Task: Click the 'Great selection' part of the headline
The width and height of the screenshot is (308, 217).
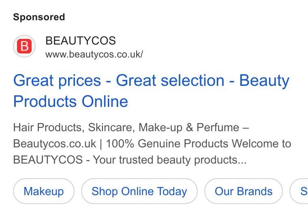Action: pyautogui.click(x=170, y=80)
